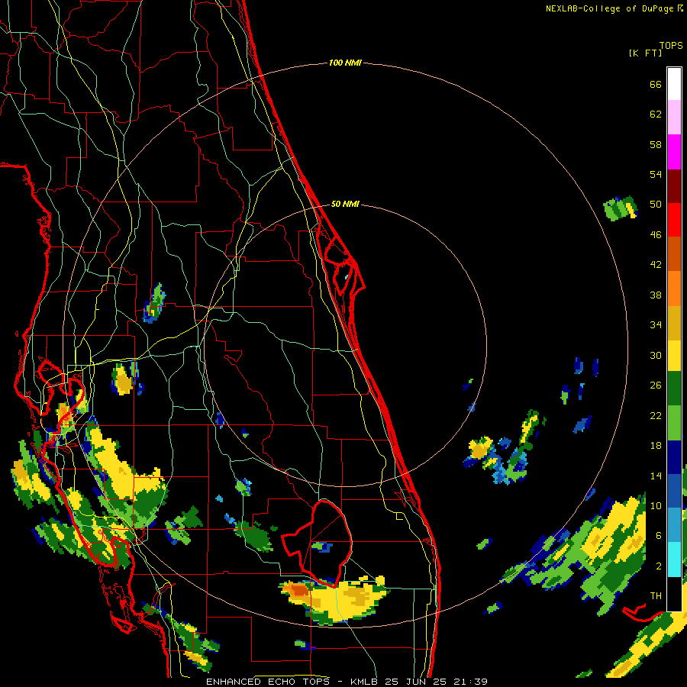Select the navy blue color bar segment
687x687 pixels.
click(674, 457)
